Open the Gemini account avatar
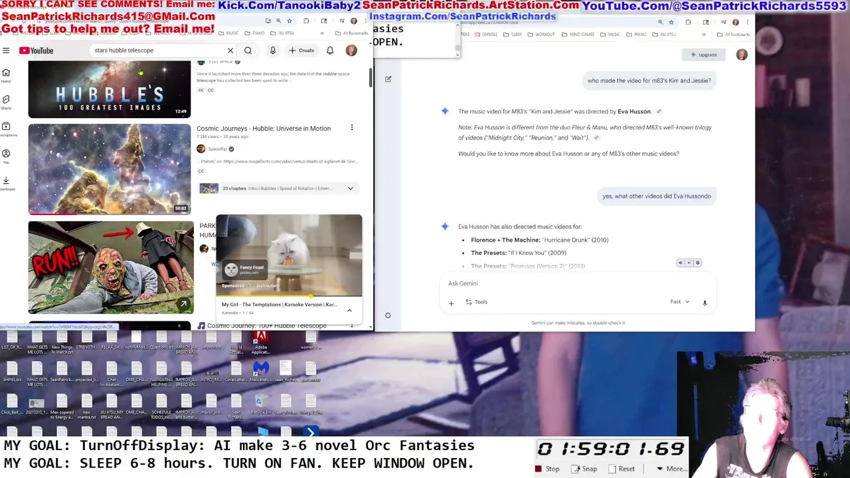The image size is (850, 478). (x=742, y=55)
